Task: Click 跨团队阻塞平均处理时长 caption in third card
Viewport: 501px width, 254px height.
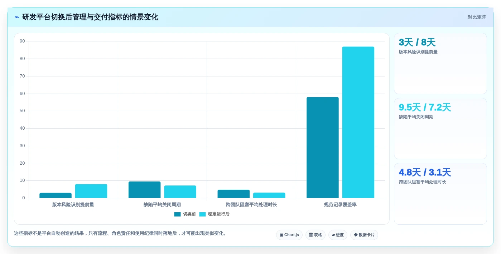Action: (x=423, y=182)
